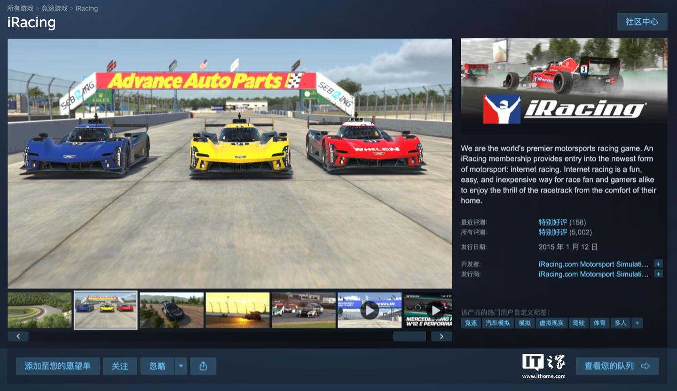Select the 汽车模拟 tag
Image resolution: width=677 pixels, height=391 pixels.
pyautogui.click(x=497, y=323)
